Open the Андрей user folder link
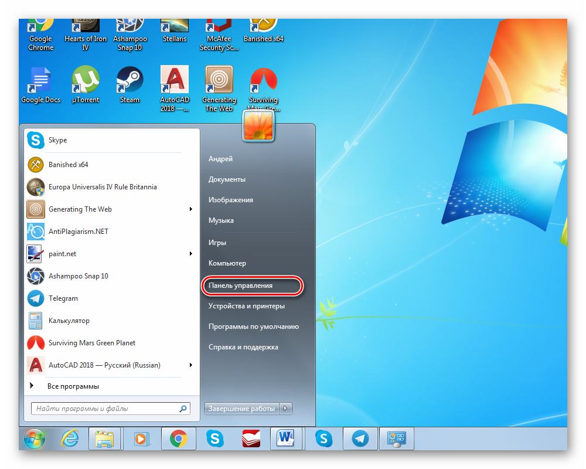This screenshot has height=469, width=586. point(220,159)
